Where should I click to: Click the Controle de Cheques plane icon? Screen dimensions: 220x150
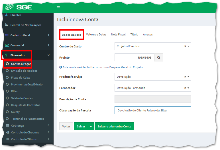7,132
